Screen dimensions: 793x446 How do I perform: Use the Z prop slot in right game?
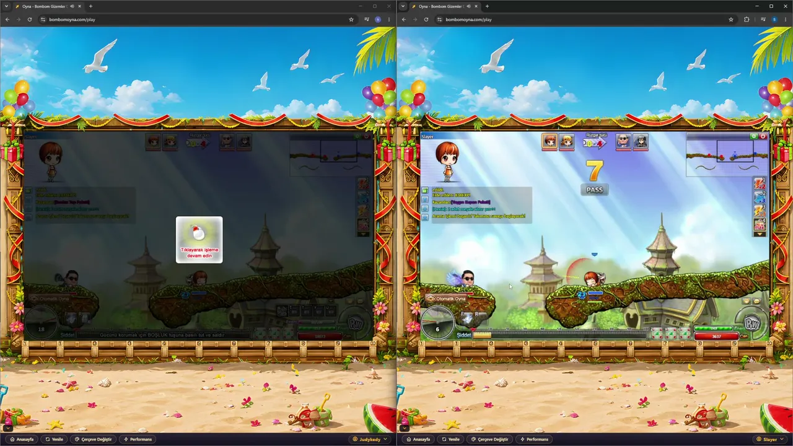tap(657, 333)
